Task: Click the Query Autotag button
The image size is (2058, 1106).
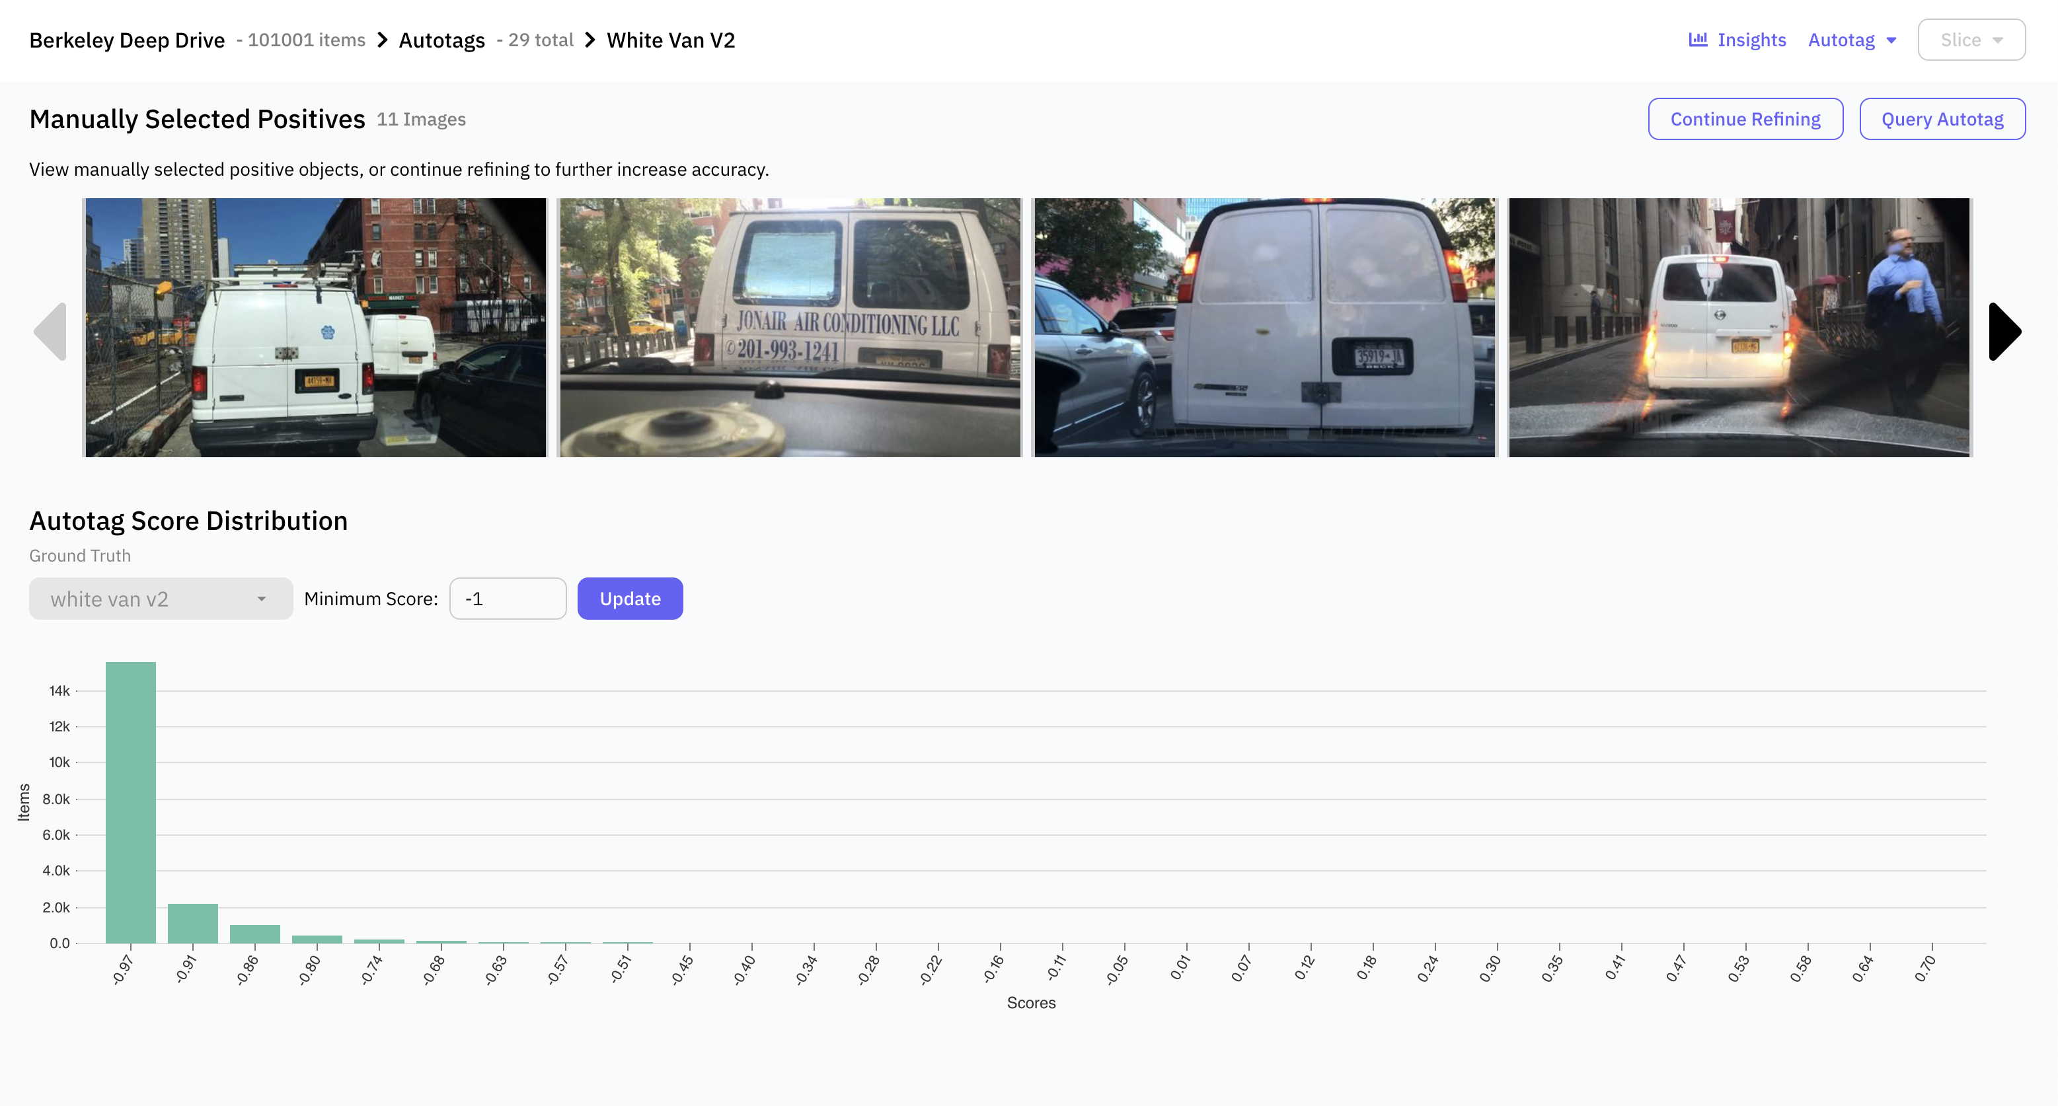Action: (1942, 119)
